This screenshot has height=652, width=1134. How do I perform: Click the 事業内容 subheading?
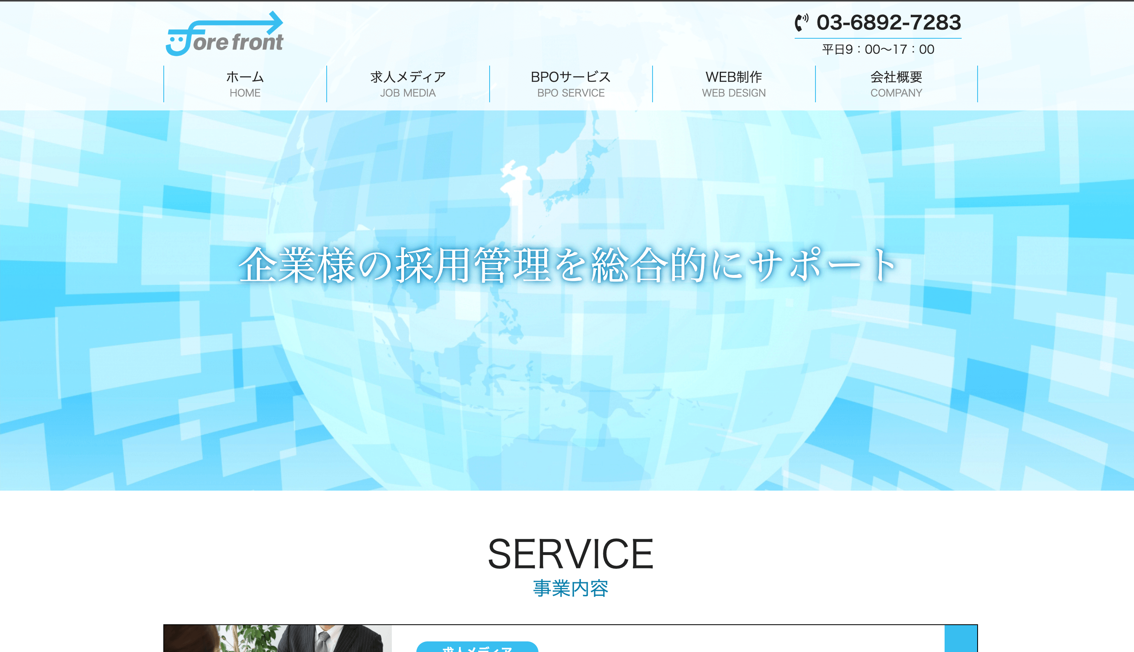pos(570,588)
